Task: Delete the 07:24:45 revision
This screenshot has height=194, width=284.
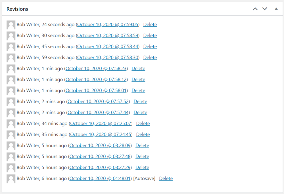Action: pyautogui.click(x=143, y=134)
